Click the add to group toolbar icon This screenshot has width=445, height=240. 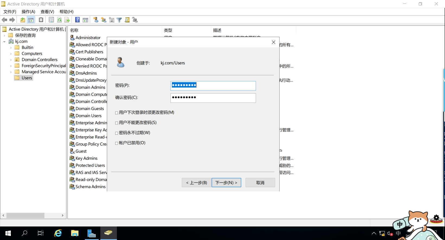click(x=135, y=20)
